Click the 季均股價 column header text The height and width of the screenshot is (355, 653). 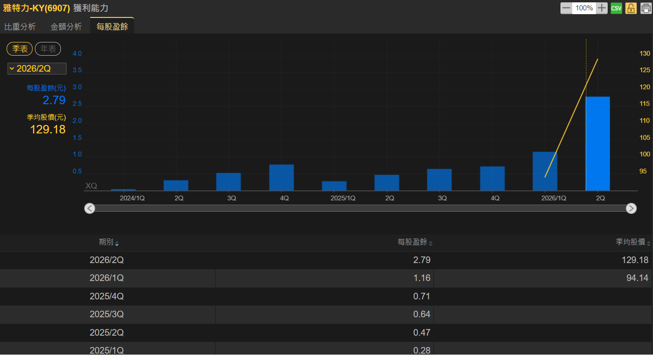630,242
